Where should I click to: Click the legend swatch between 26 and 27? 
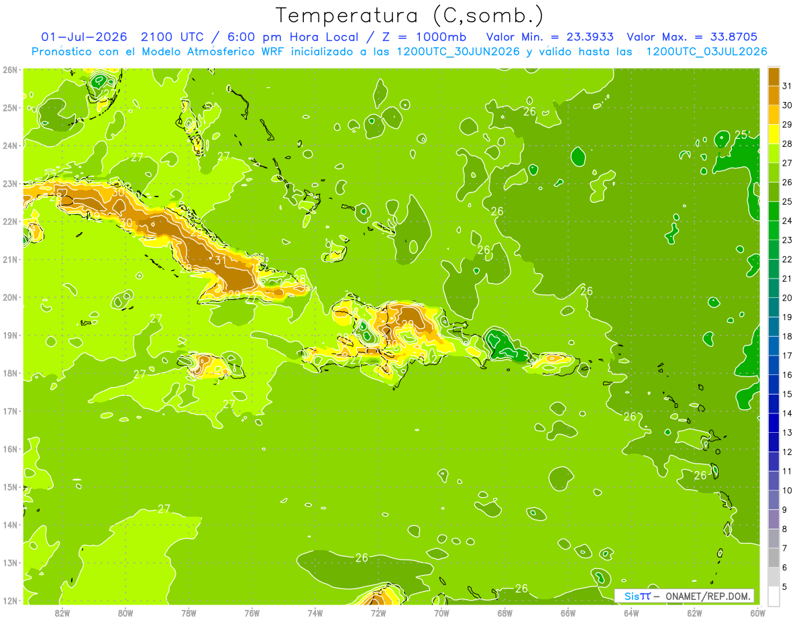click(x=773, y=172)
